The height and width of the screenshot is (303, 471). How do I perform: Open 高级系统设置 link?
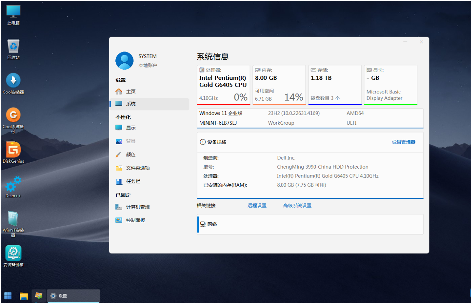297,206
